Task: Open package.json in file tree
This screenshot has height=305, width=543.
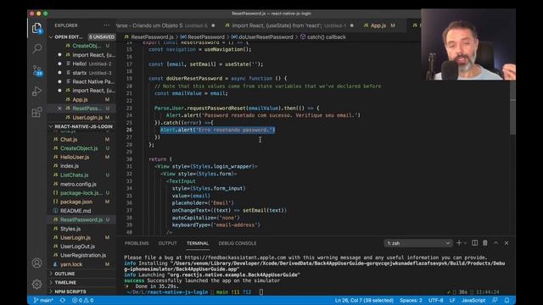Action: pos(81,202)
